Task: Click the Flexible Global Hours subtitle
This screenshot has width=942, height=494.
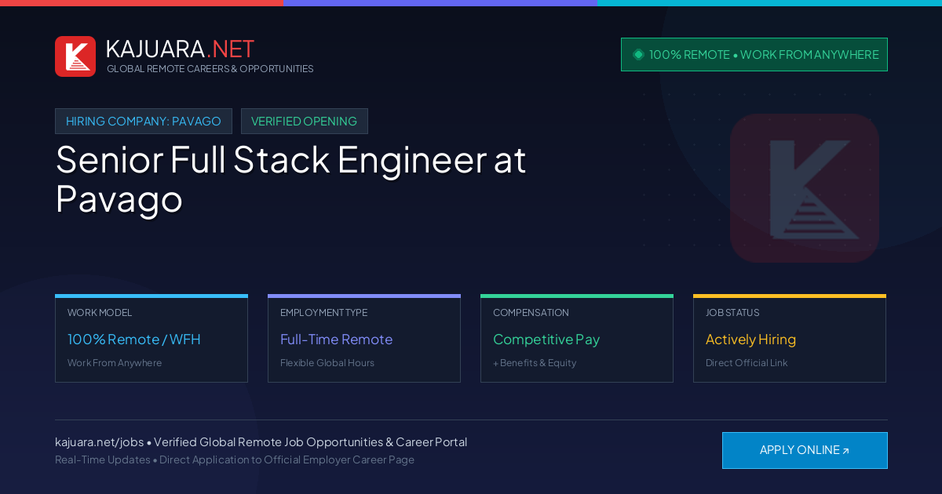Action: pyautogui.click(x=327, y=363)
